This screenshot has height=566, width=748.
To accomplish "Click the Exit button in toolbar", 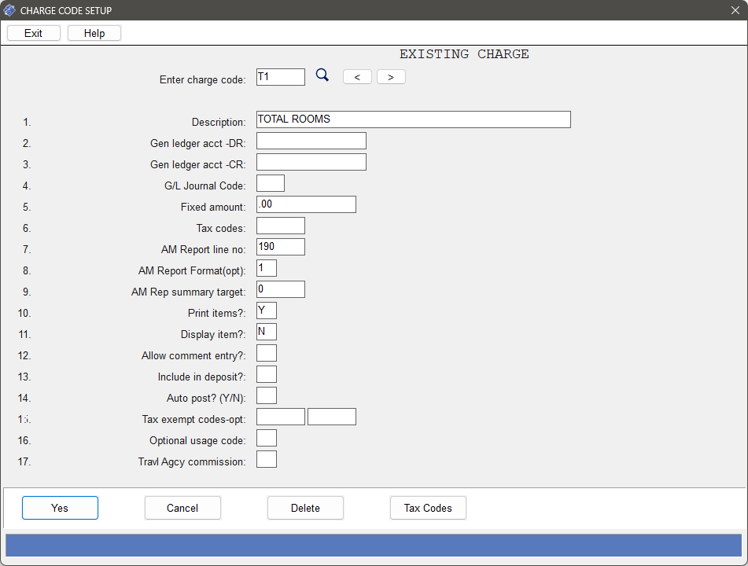I will [33, 33].
